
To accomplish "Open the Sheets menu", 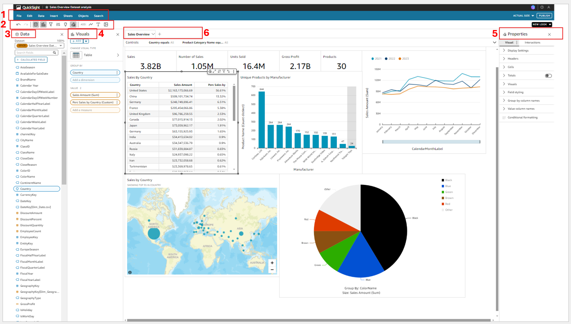I will point(68,16).
